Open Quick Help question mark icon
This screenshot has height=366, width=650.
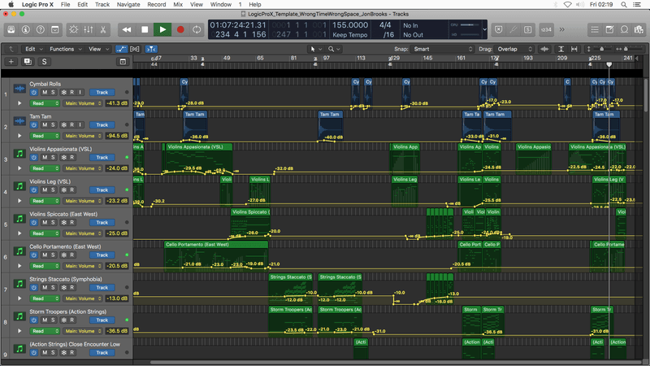click(x=40, y=29)
